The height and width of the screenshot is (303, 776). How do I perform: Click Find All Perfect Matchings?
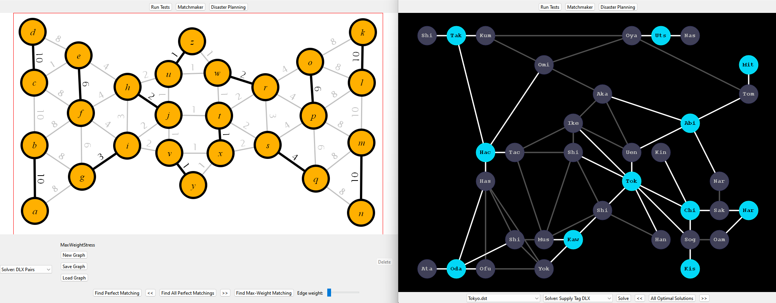(x=188, y=293)
